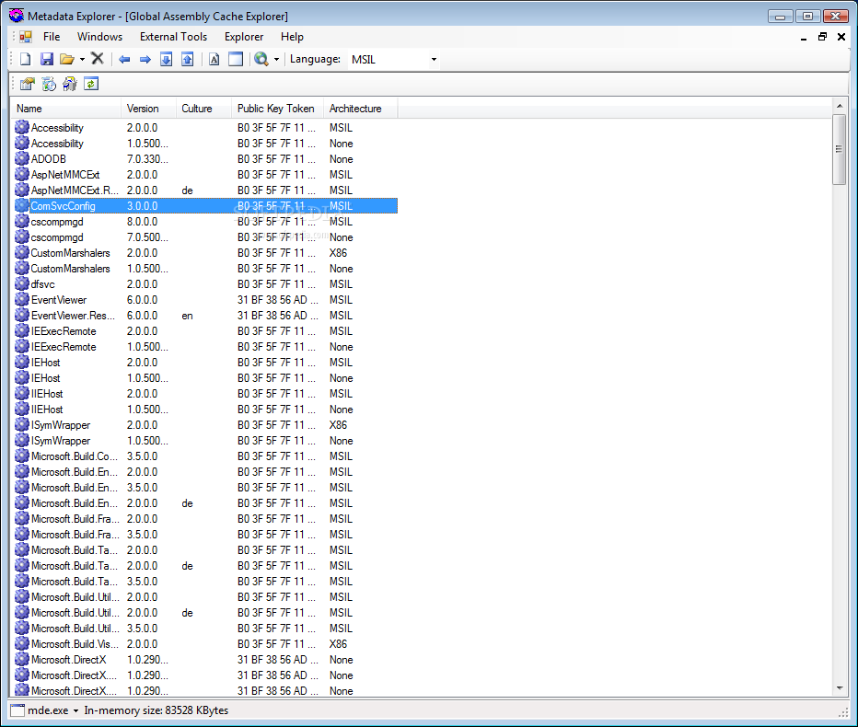This screenshot has width=858, height=727.
Task: Click the In-memory size status text
Action: coord(156,710)
